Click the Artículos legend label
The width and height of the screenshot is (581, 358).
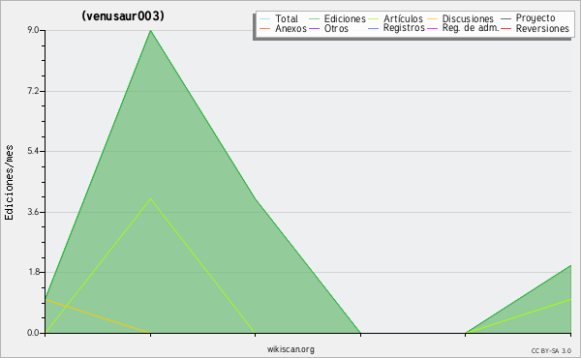(403, 18)
